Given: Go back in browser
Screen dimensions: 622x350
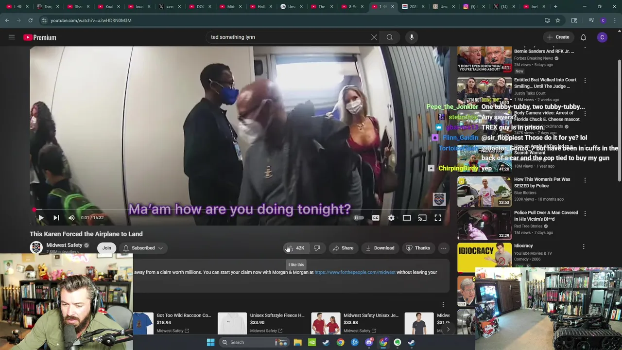Looking at the screenshot, I should click(7, 20).
